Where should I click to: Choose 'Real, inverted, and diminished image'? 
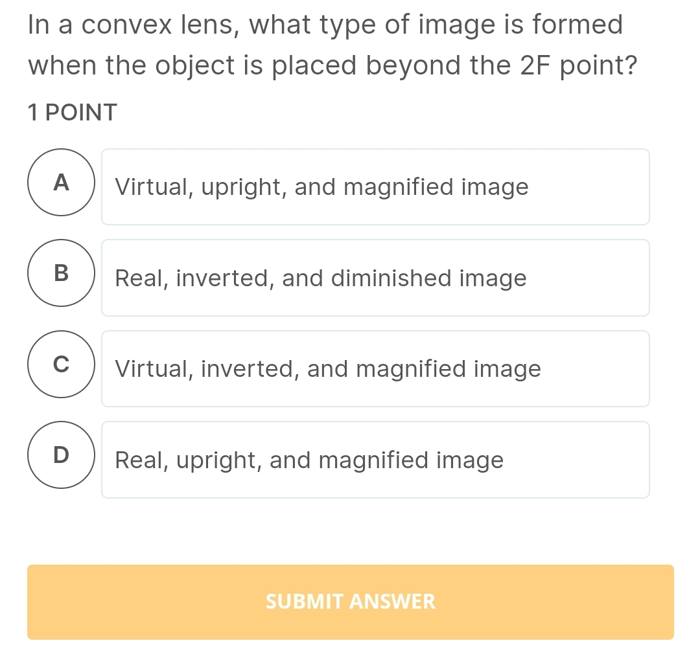(x=375, y=278)
